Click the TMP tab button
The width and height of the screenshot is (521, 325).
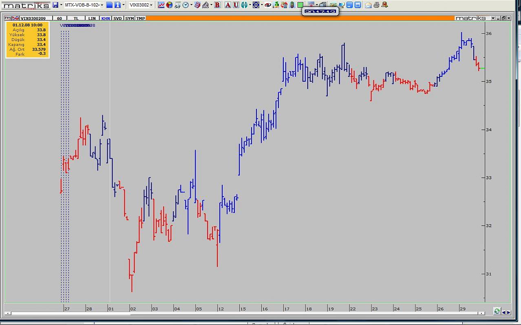[x=141, y=18]
